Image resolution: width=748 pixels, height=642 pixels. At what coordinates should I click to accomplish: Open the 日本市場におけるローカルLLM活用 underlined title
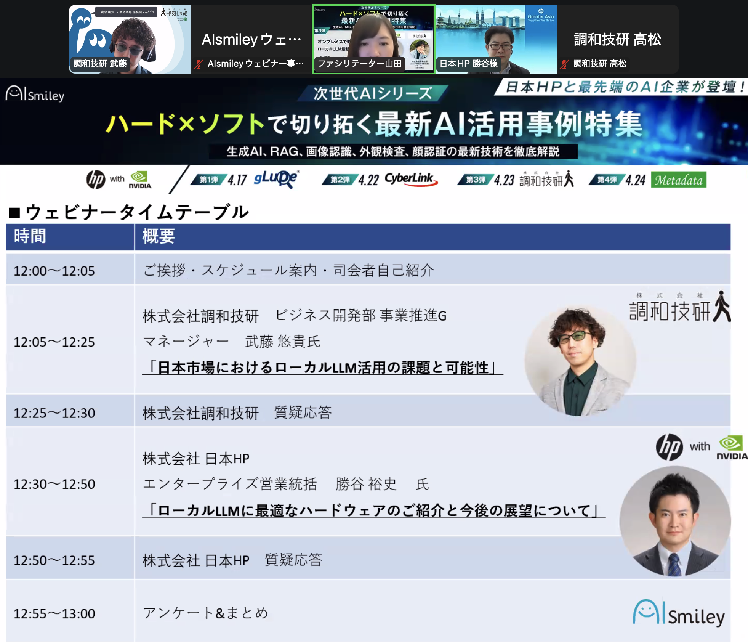point(322,368)
